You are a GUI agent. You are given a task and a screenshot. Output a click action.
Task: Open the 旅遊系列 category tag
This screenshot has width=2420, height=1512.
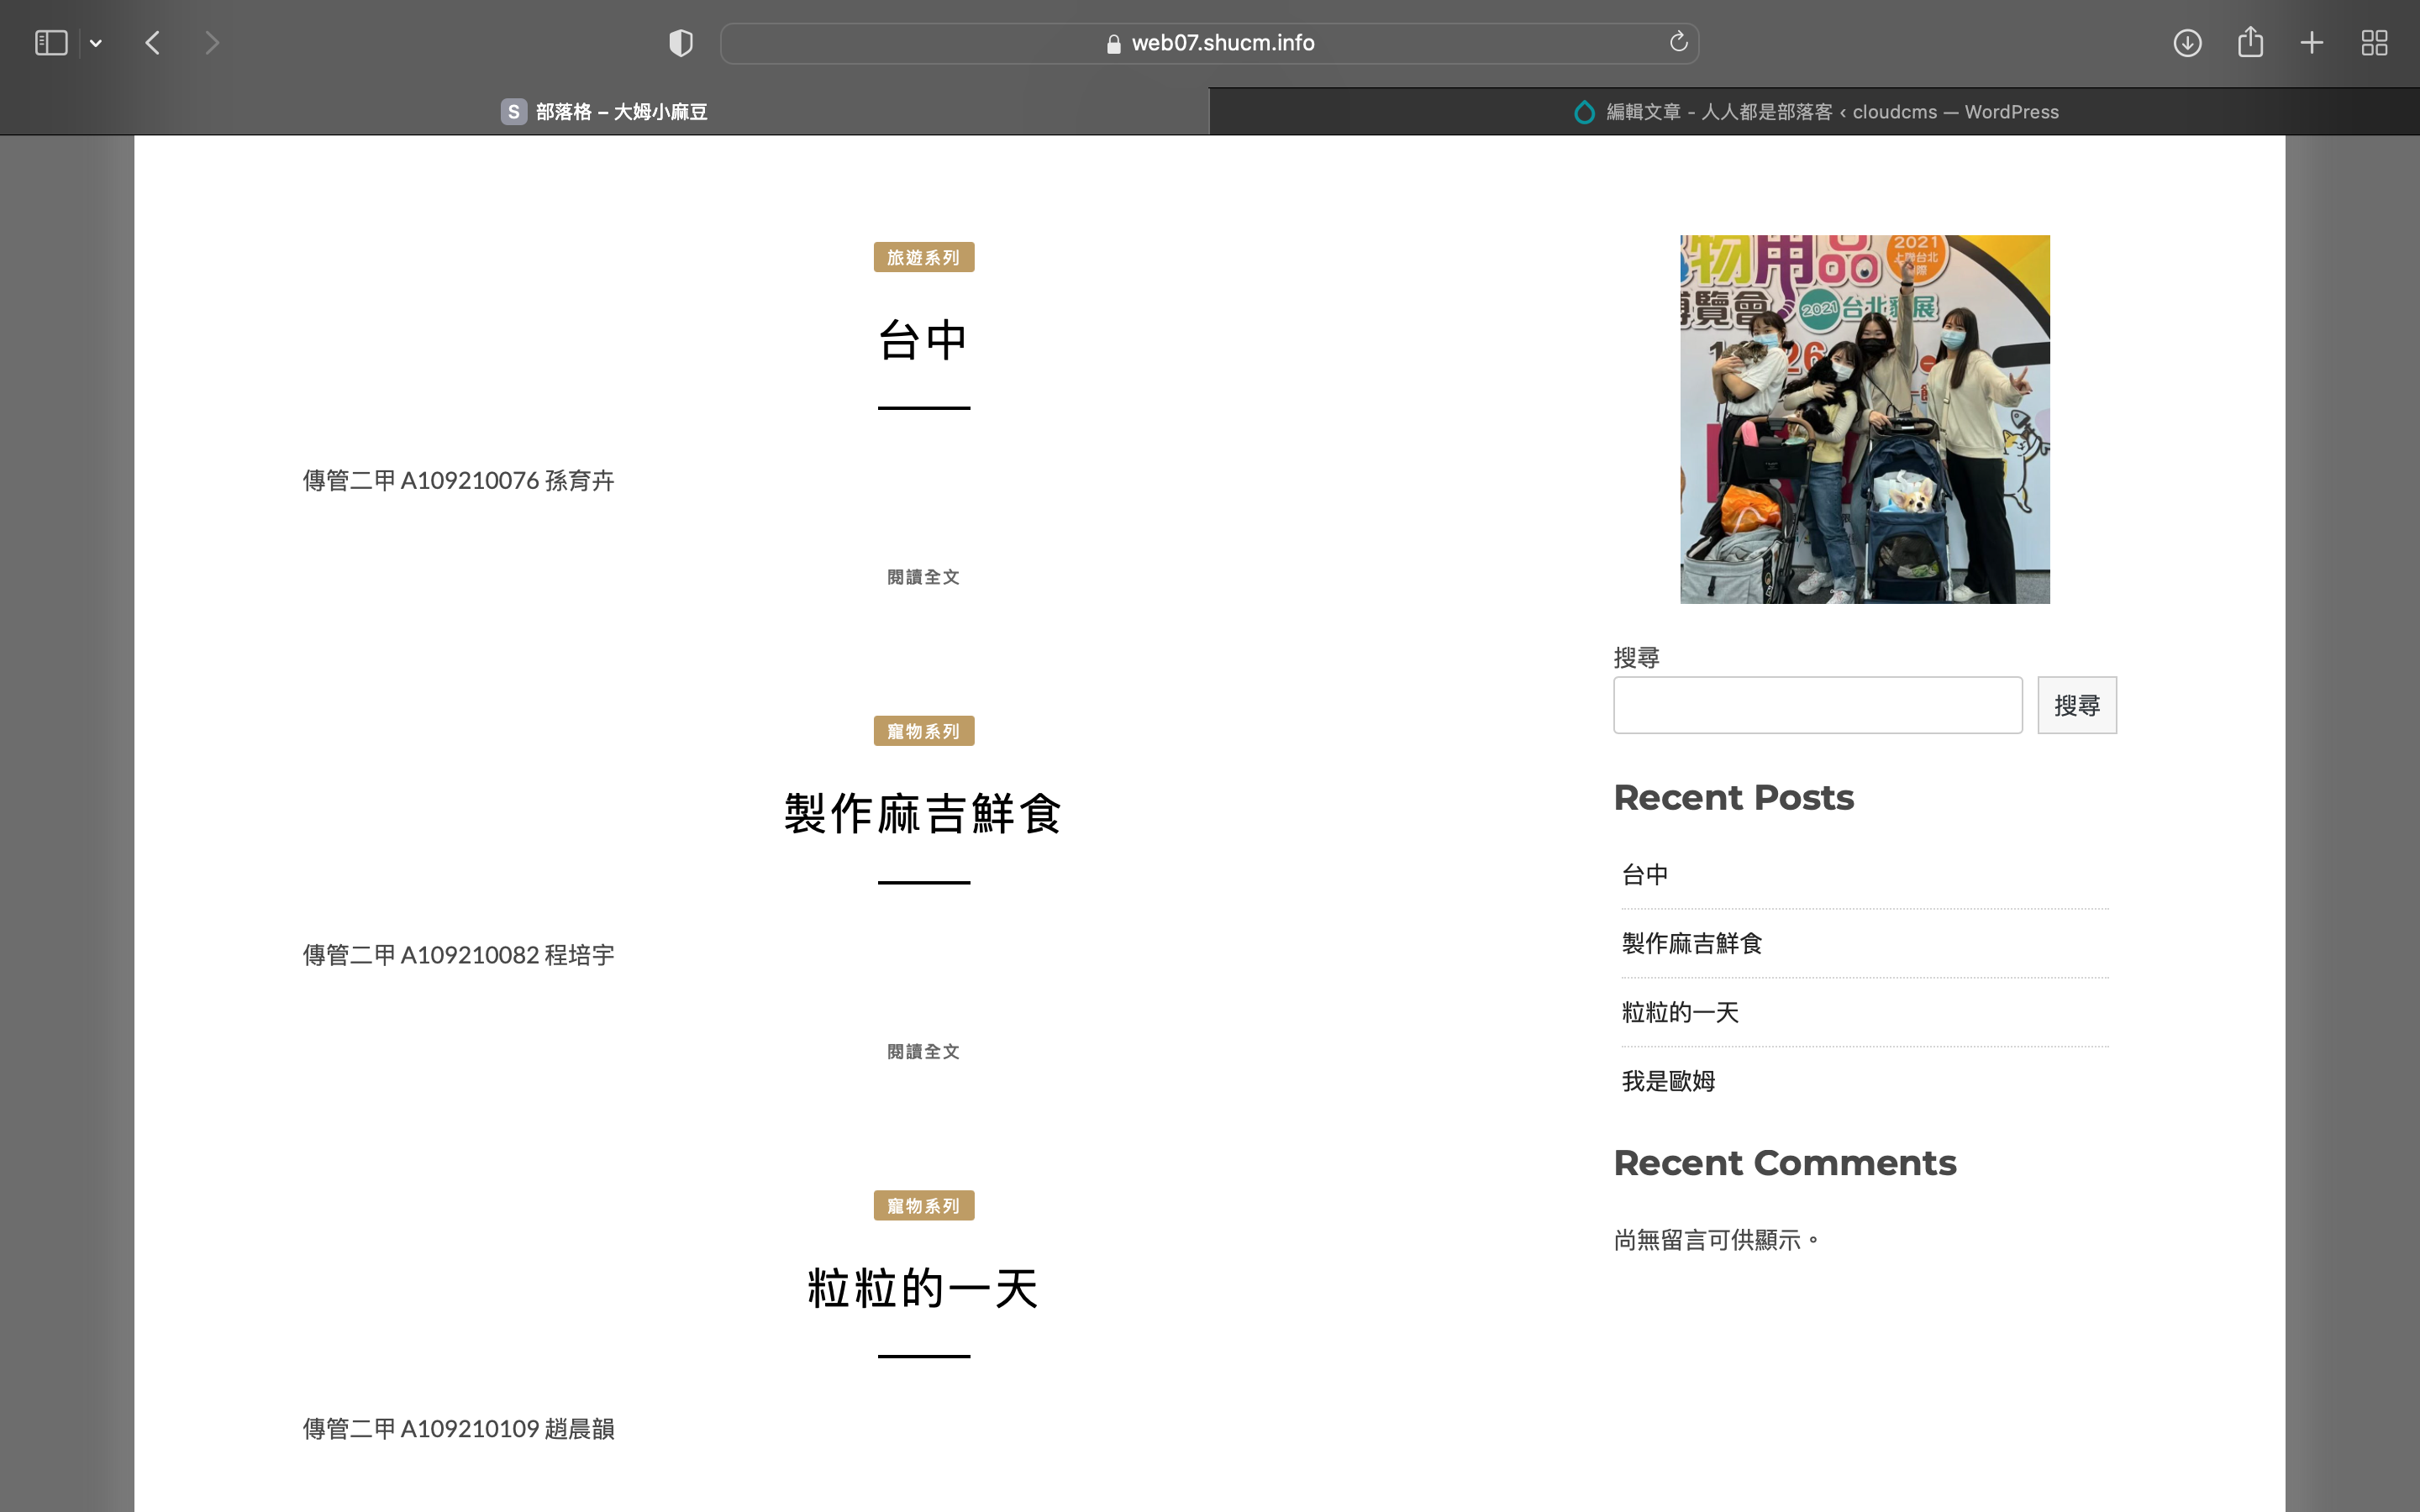[x=923, y=257]
